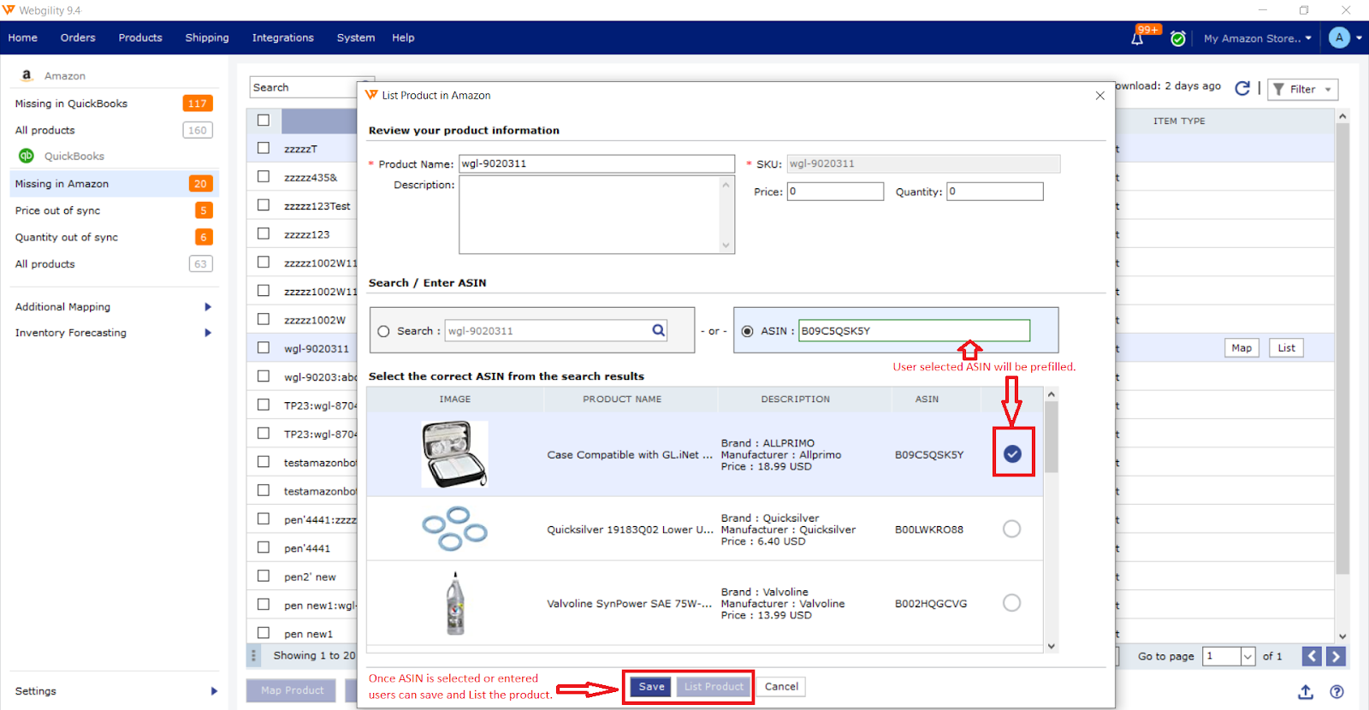Click the upload export icon
This screenshot has width=1369, height=710.
(1306, 692)
